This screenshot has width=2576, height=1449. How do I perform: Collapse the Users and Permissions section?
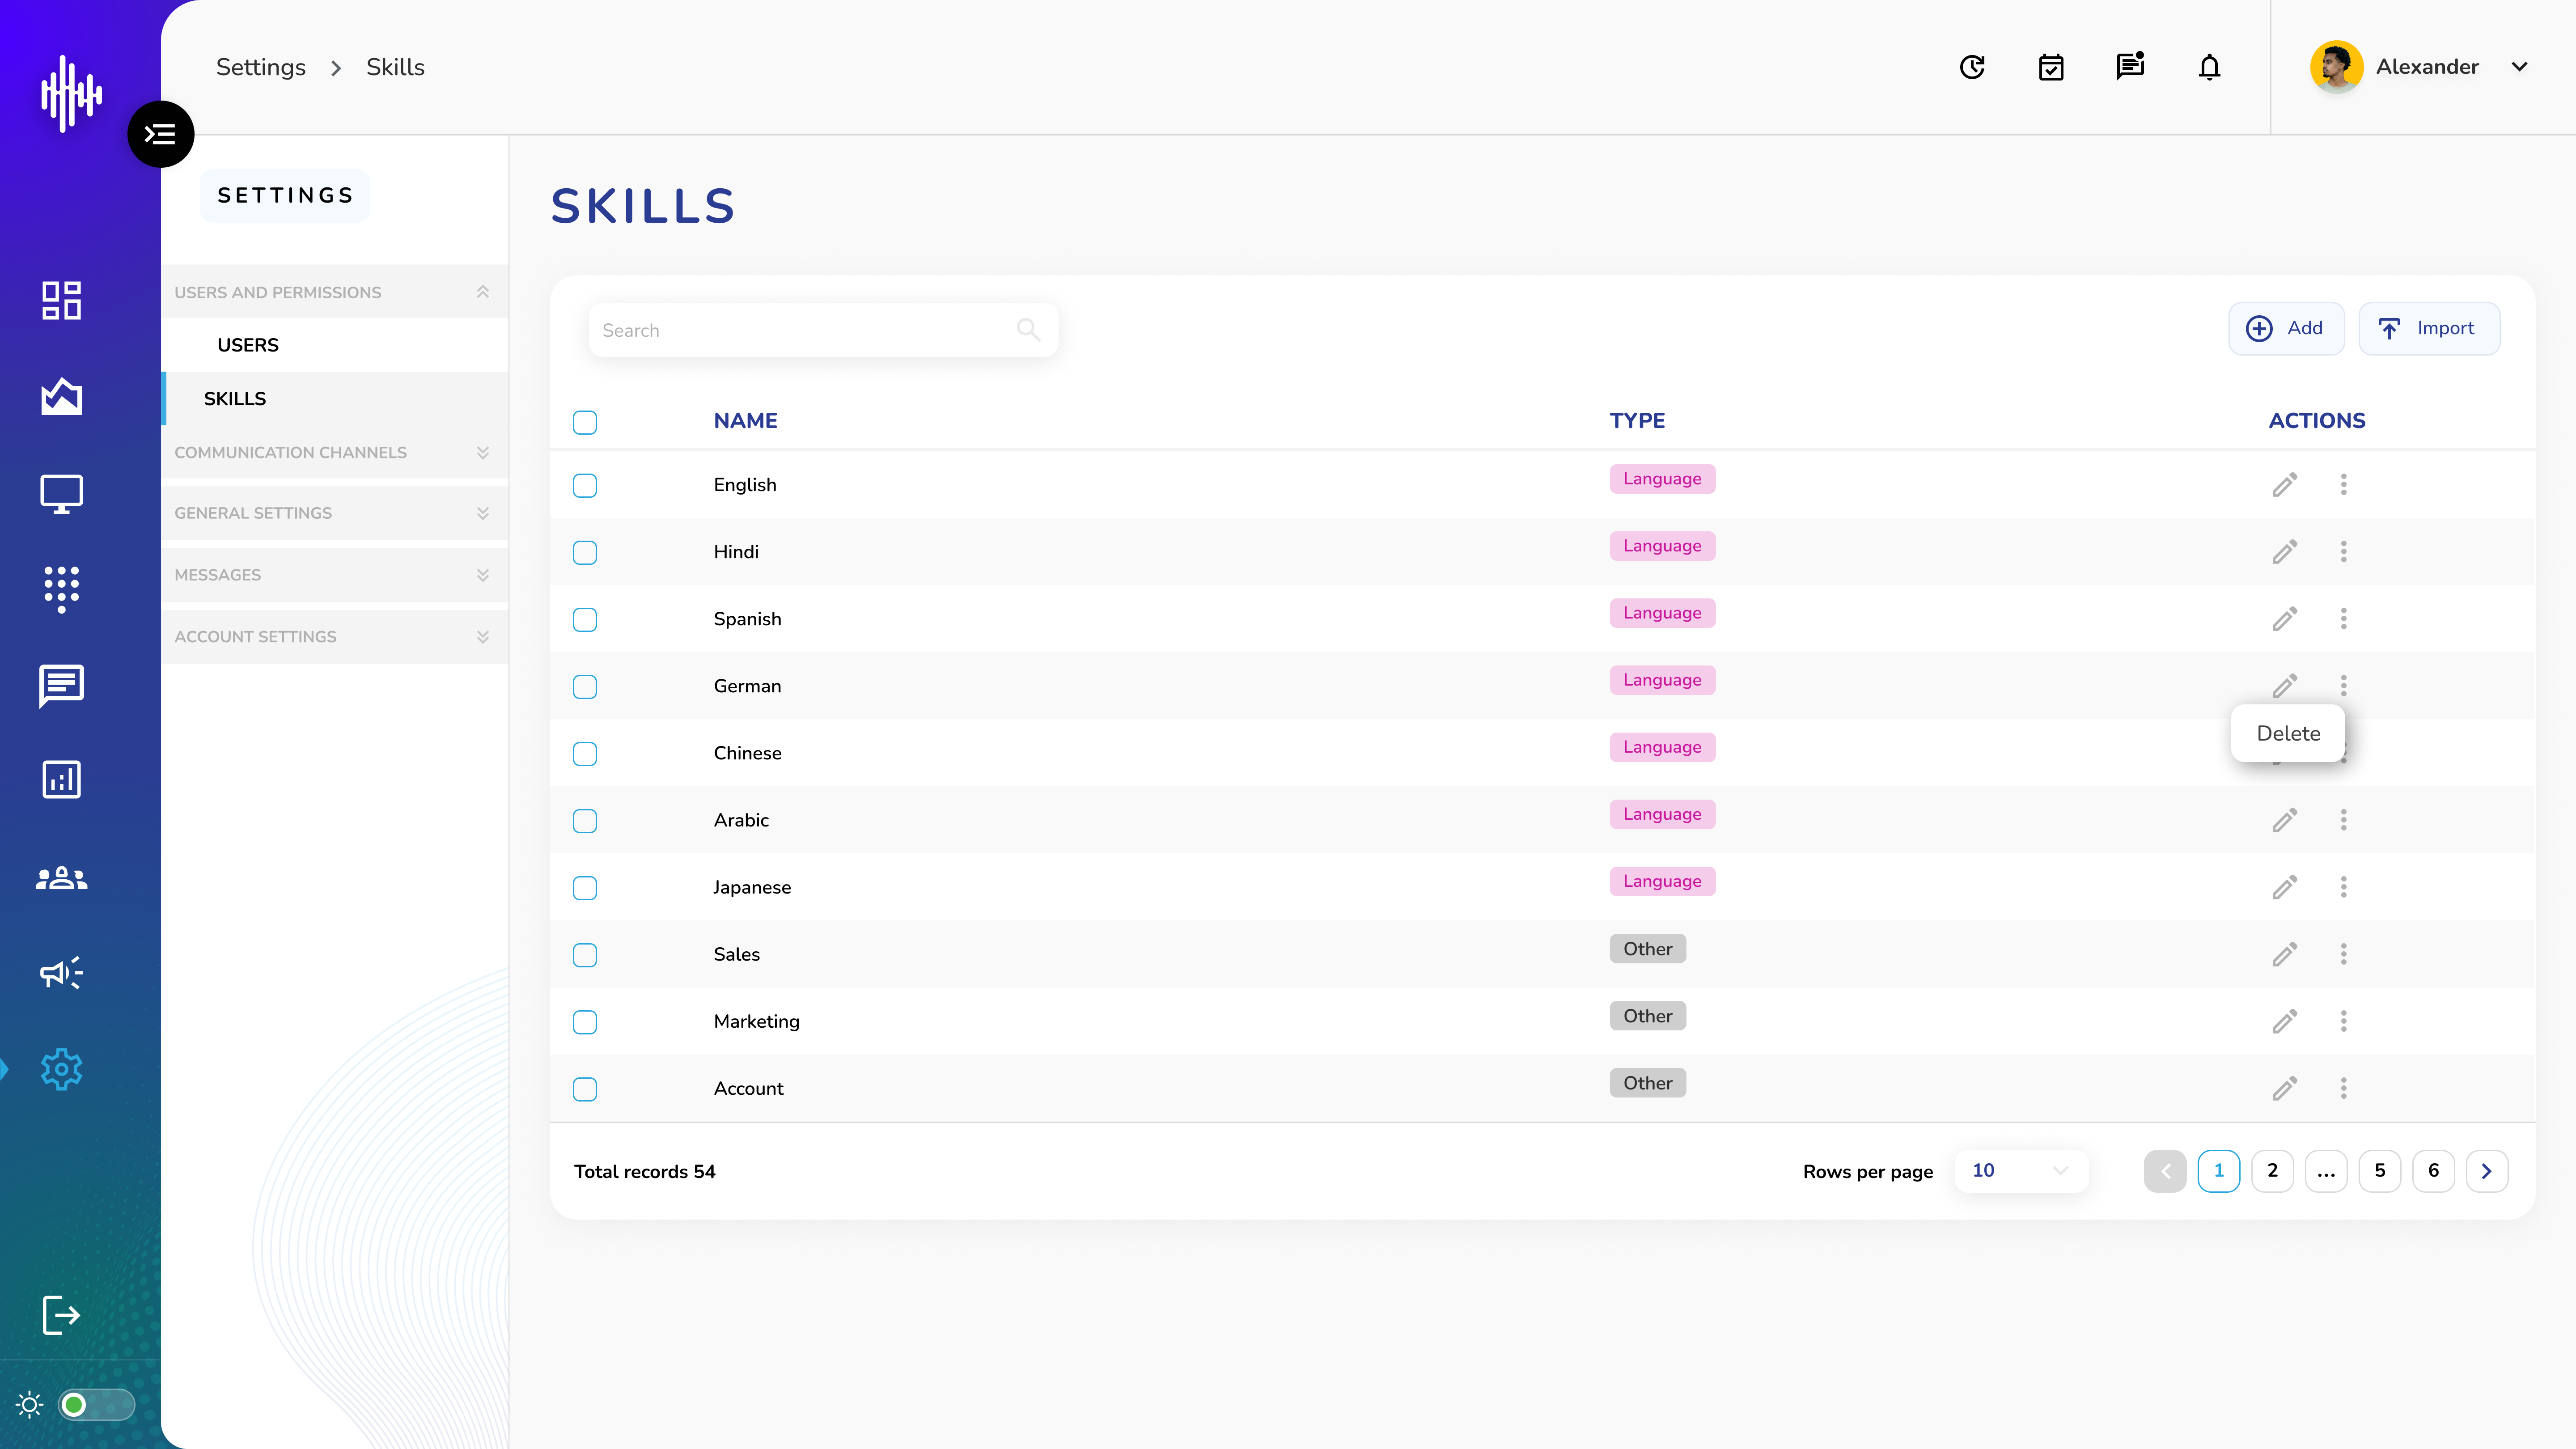click(x=334, y=292)
